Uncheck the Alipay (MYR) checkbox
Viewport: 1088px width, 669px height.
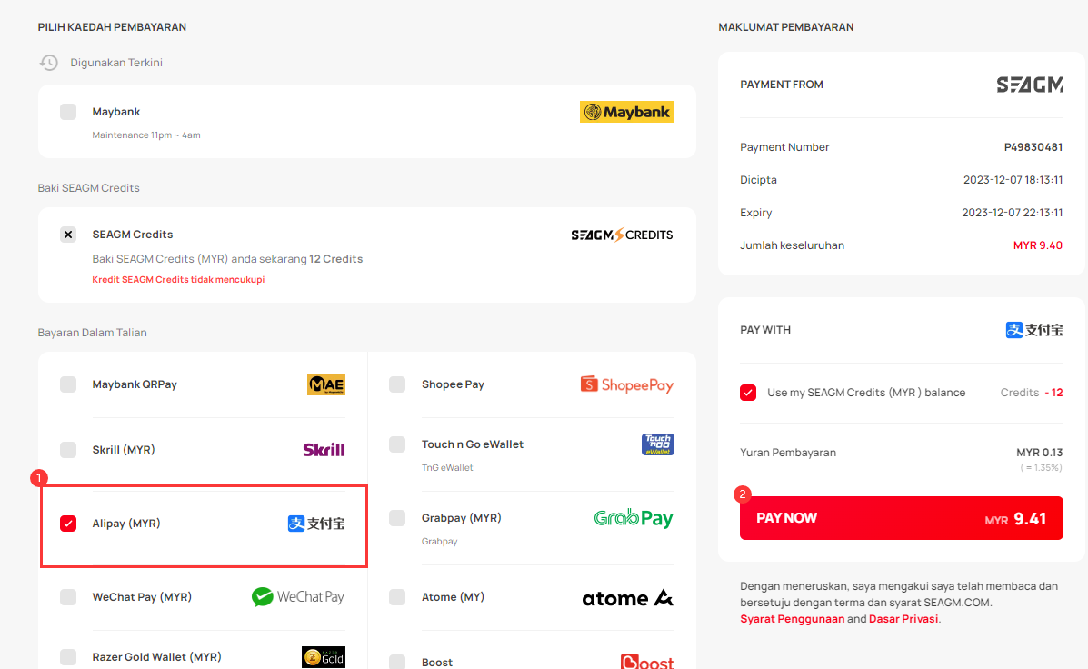click(x=68, y=524)
